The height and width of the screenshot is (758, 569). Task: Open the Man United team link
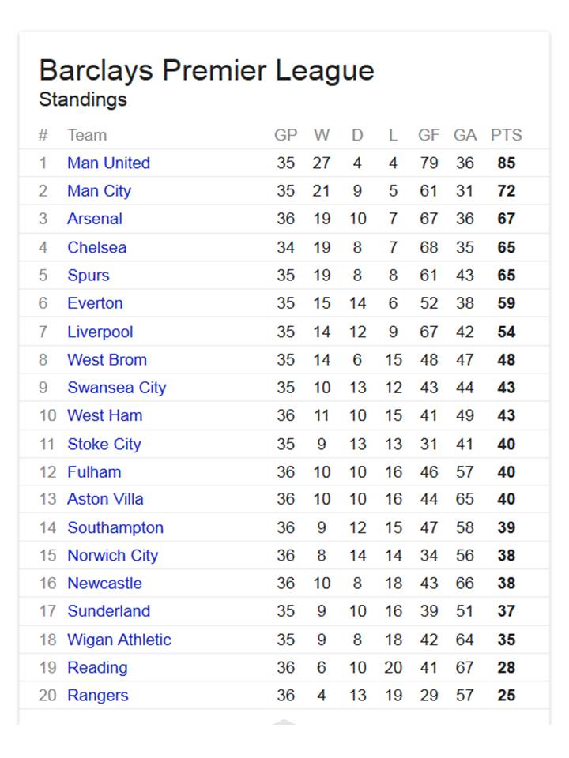click(108, 163)
